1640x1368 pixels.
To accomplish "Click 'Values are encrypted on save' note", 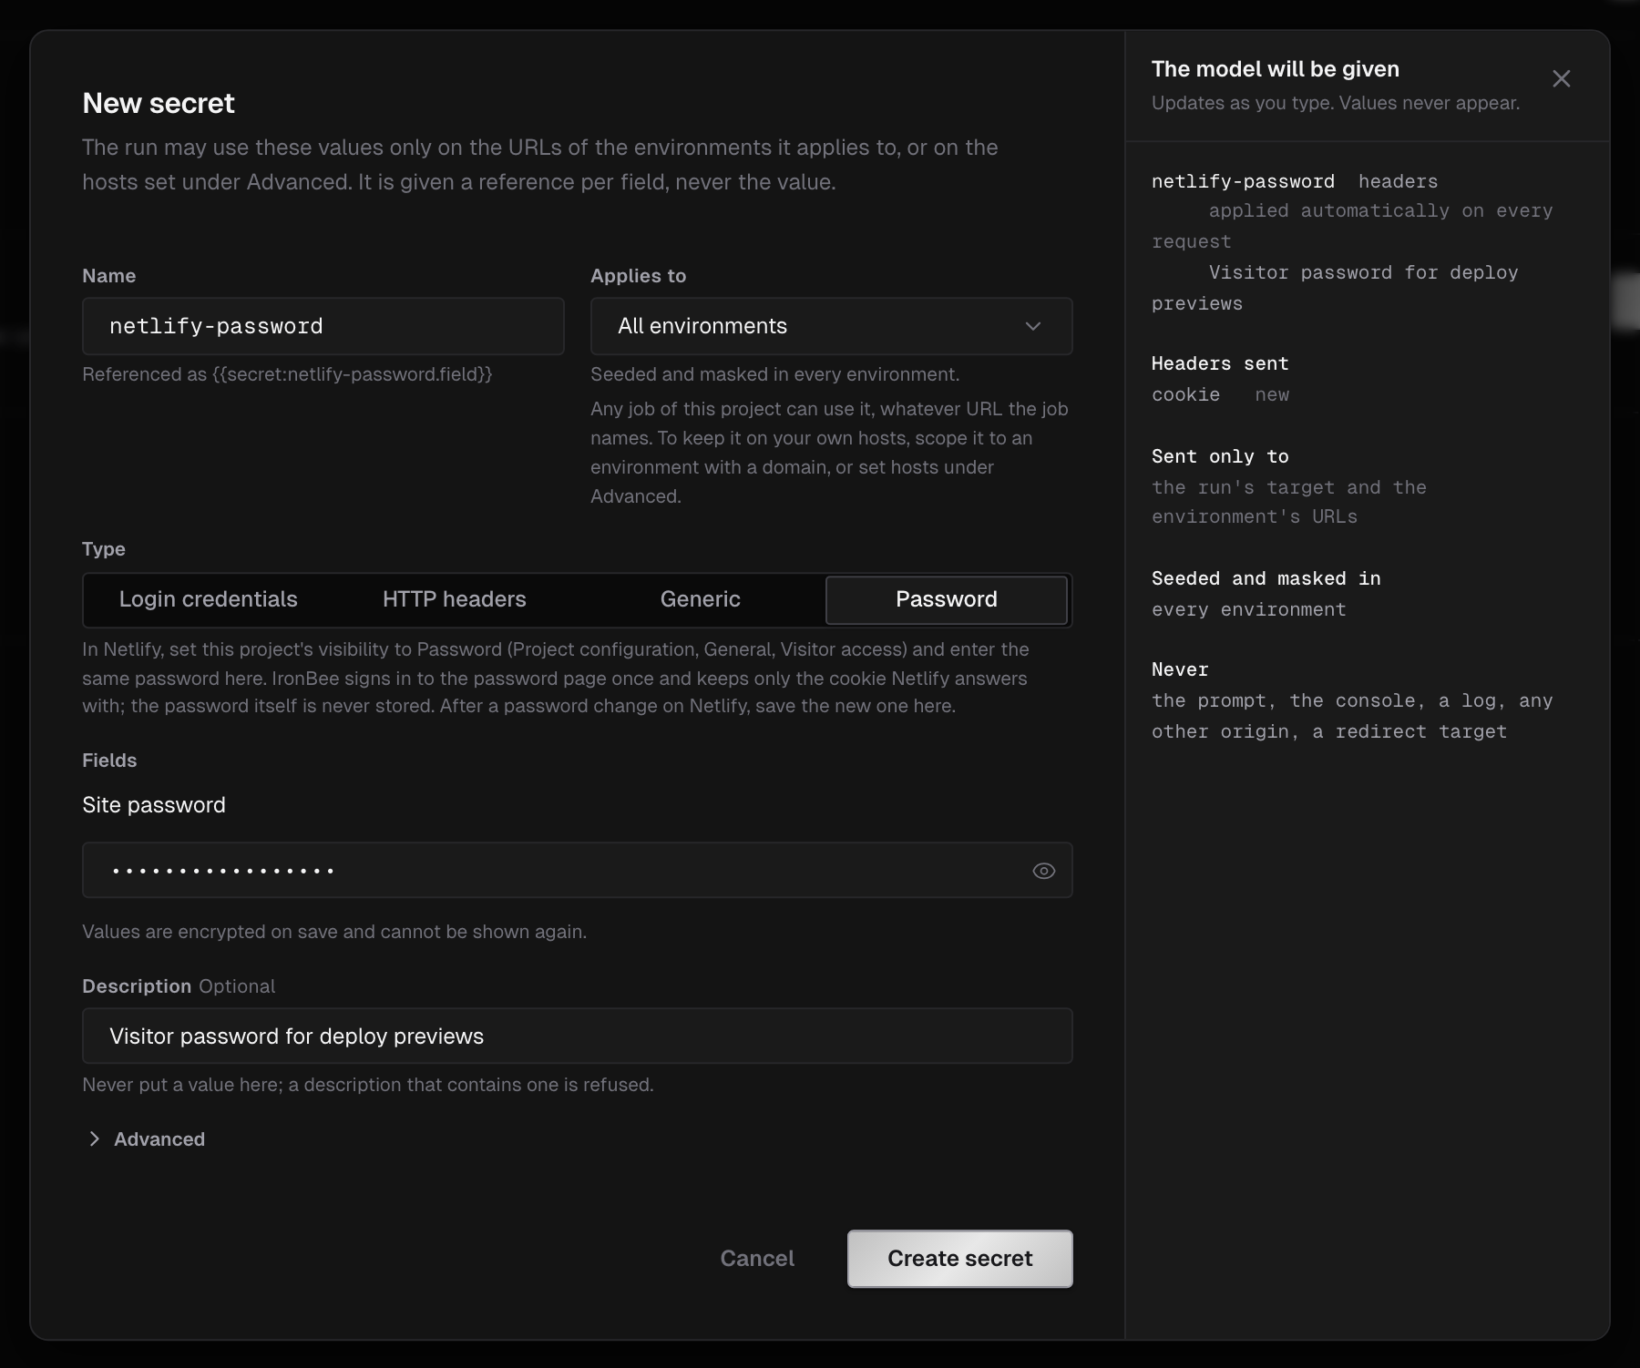I will [334, 932].
